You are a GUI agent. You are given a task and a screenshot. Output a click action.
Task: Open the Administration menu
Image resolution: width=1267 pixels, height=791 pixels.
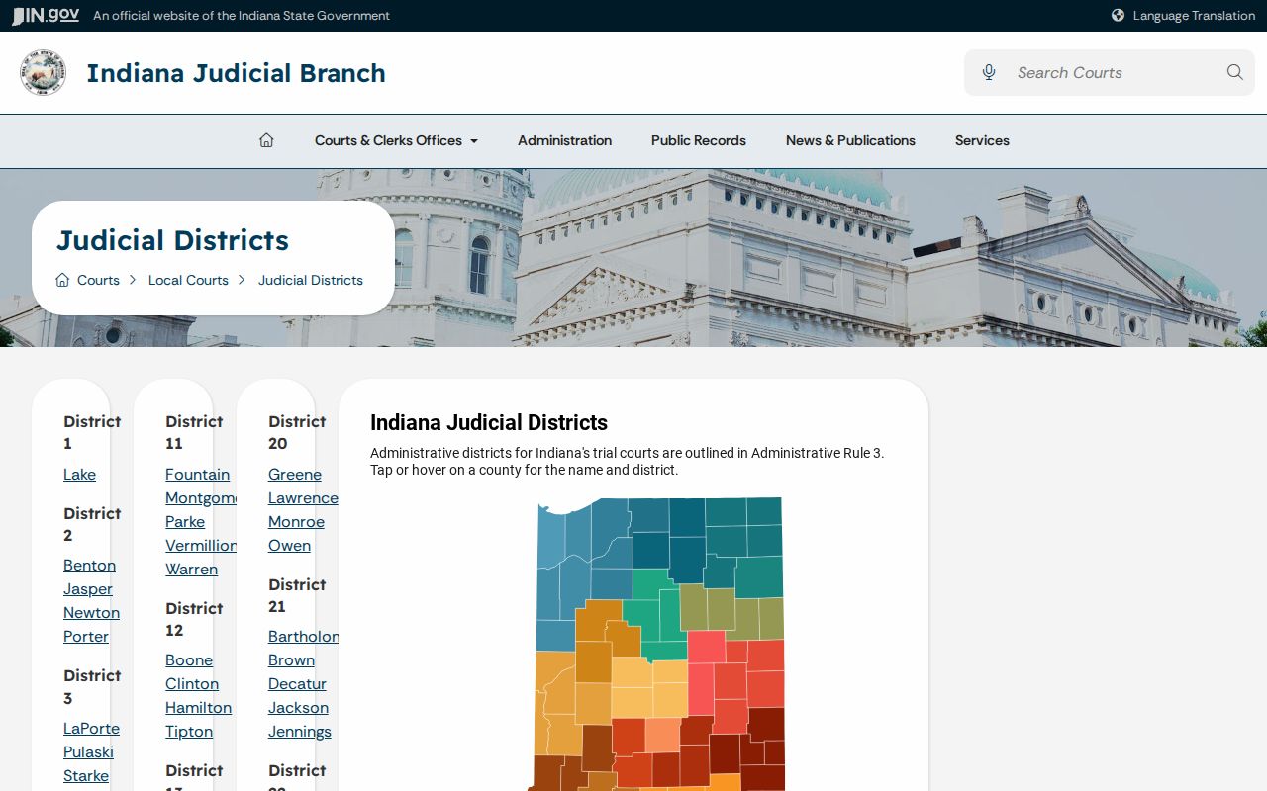pos(564,140)
